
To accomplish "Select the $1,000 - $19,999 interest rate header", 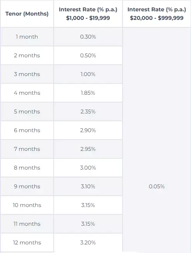I will (x=88, y=14).
